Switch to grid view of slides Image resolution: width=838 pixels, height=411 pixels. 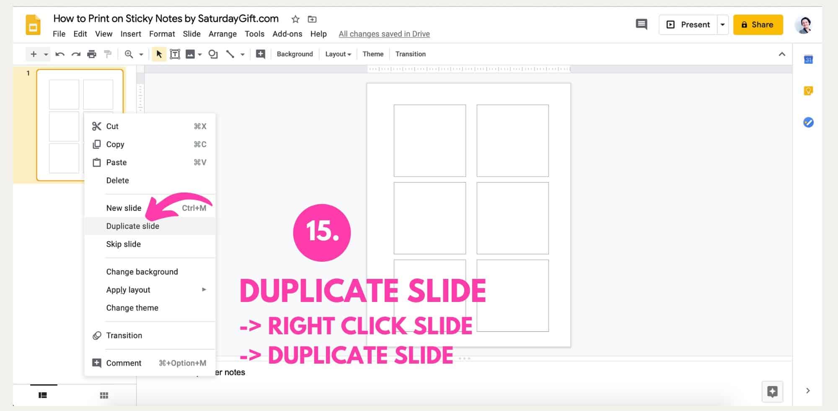pos(104,395)
